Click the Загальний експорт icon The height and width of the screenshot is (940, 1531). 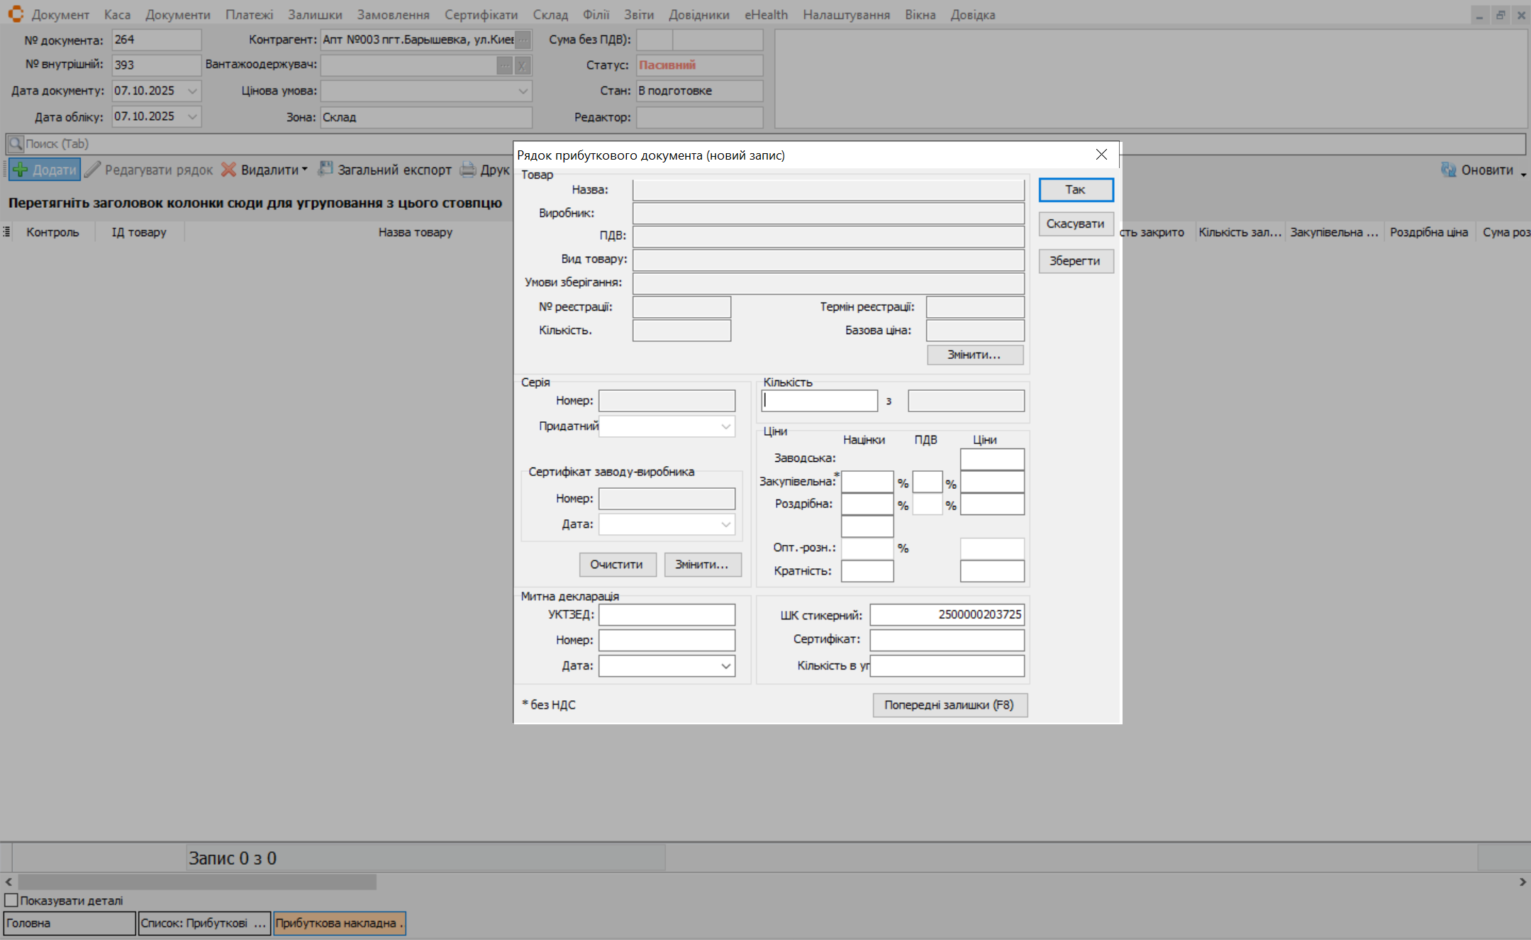[325, 169]
